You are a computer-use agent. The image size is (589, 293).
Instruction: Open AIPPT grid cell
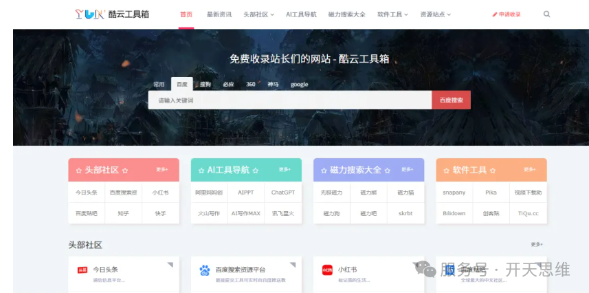click(x=246, y=192)
